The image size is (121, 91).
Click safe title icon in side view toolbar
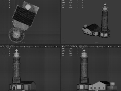tap(94, 47)
